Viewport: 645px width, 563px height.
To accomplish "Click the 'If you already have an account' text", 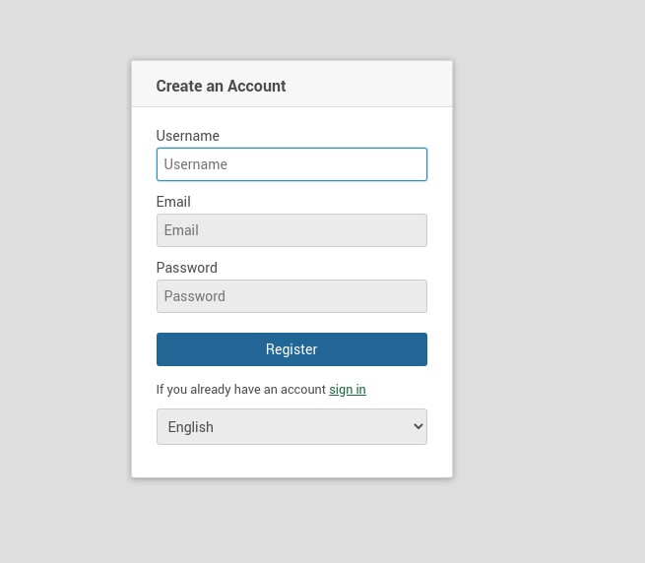I will click(240, 390).
